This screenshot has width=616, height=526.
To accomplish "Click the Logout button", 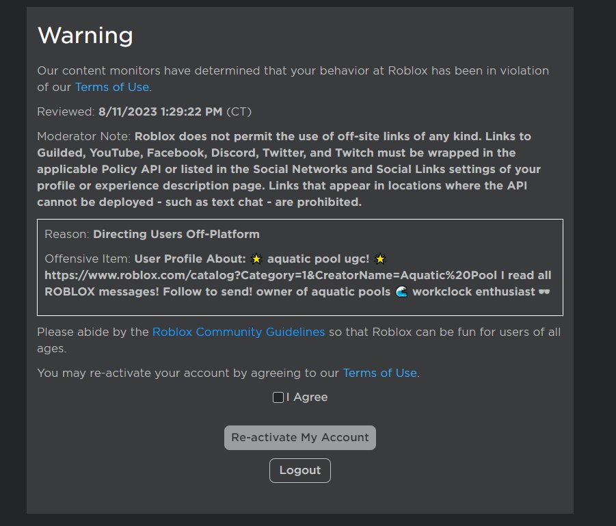I will pyautogui.click(x=300, y=470).
